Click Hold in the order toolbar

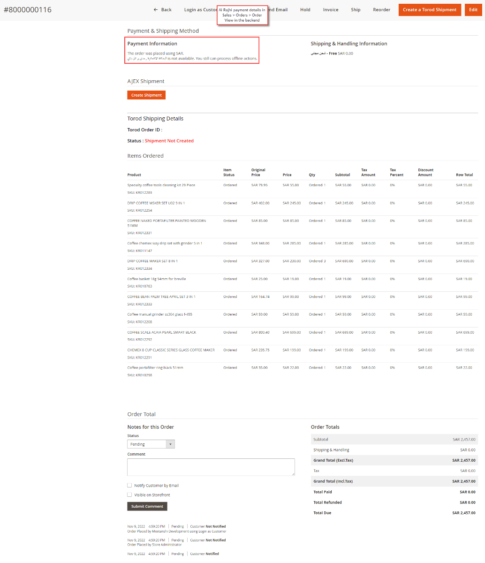click(x=305, y=9)
